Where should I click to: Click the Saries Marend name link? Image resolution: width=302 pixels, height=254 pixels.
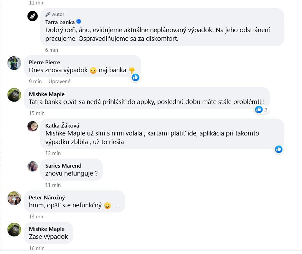pos(63,166)
